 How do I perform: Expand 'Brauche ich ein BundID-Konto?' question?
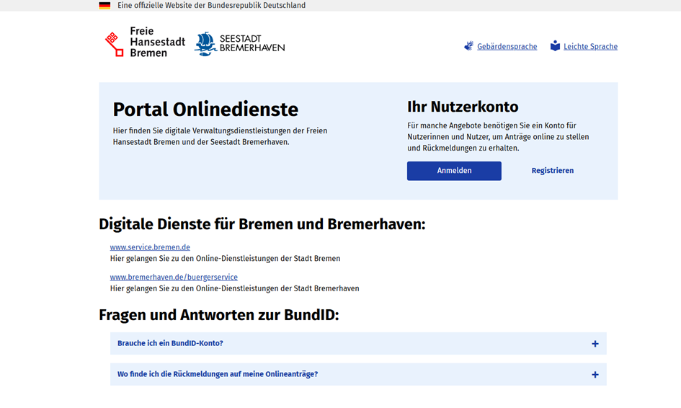click(358, 343)
